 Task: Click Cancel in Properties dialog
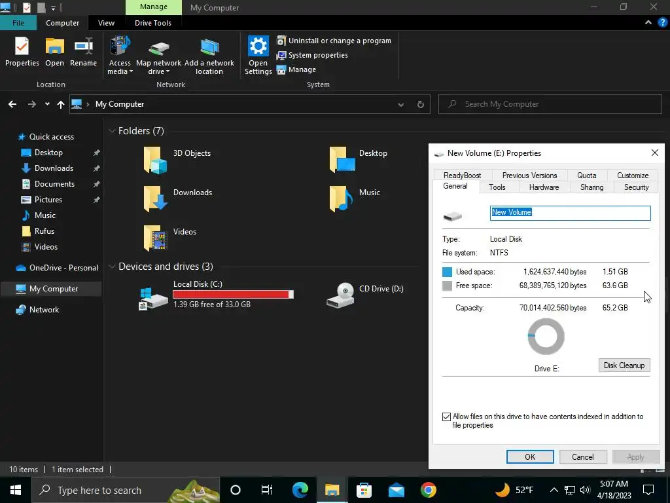[583, 456]
